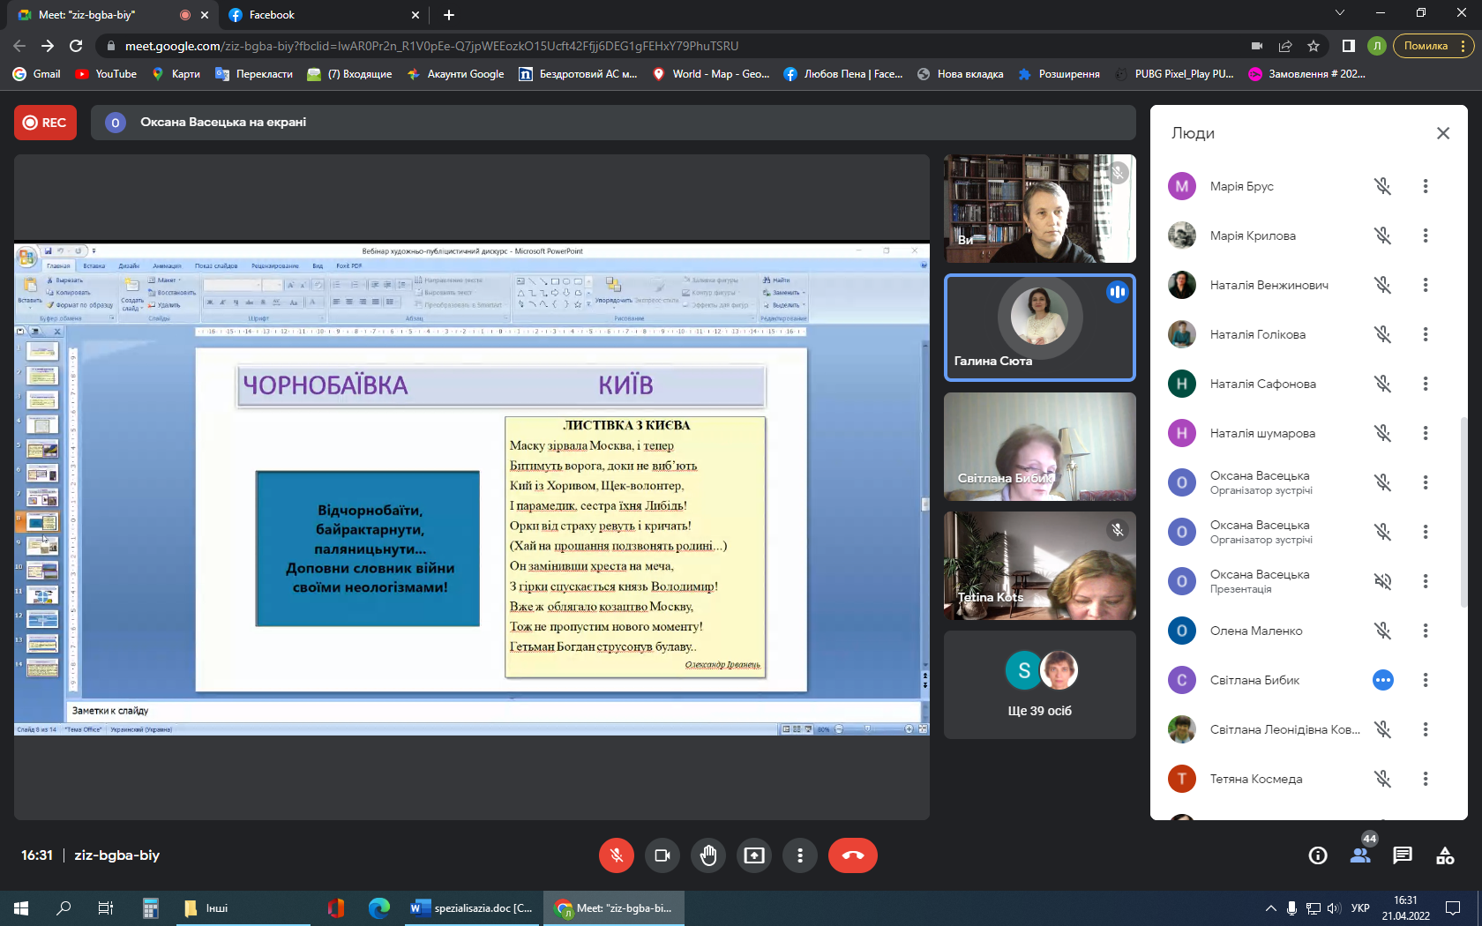Screen dimensions: 1482x926
Task: Click the people icon showing 44
Action: (1360, 855)
